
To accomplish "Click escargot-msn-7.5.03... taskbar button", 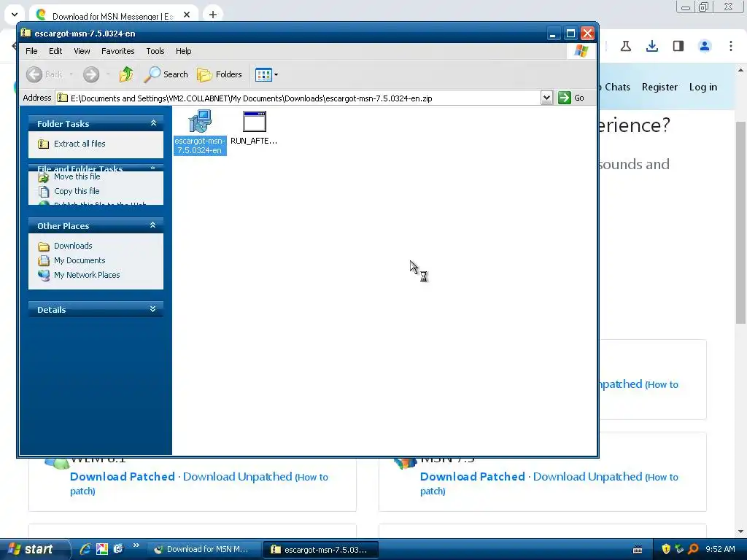I will tap(321, 550).
